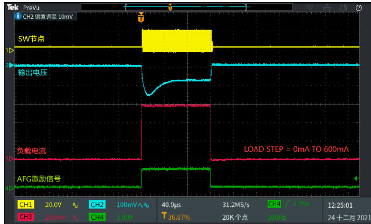The image size is (371, 224).
Task: Select the cyan CH2 badge
Action: click(x=97, y=205)
